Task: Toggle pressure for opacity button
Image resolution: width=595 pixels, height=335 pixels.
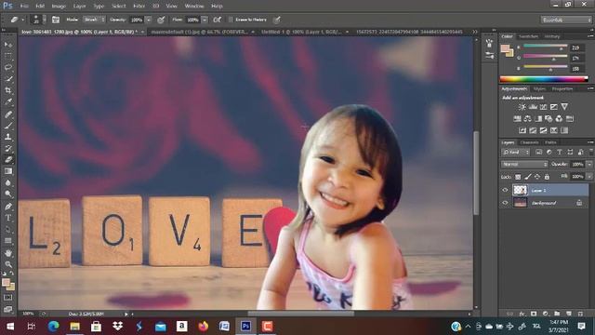Action: point(161,20)
